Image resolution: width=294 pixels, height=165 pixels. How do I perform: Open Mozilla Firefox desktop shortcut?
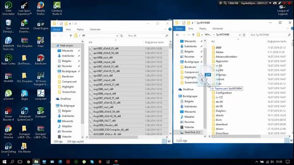(x=41, y=8)
